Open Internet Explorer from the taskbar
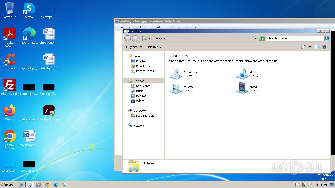The image size is (335, 188). click(21, 185)
